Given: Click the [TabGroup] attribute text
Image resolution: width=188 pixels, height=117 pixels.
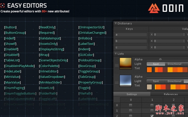Looking at the screenshot, I should 87,77.
